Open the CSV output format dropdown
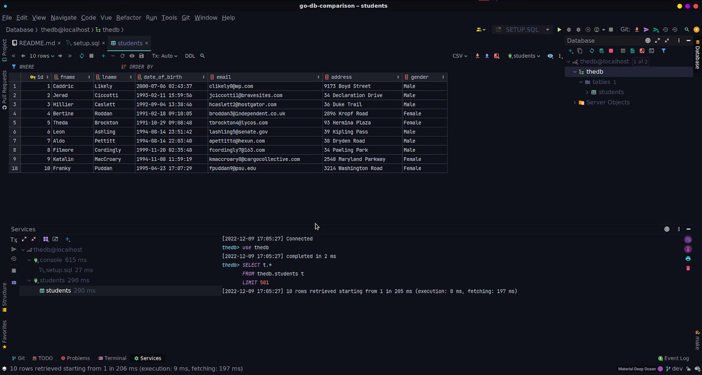Viewport: 702px width, 375px height. pyautogui.click(x=459, y=55)
